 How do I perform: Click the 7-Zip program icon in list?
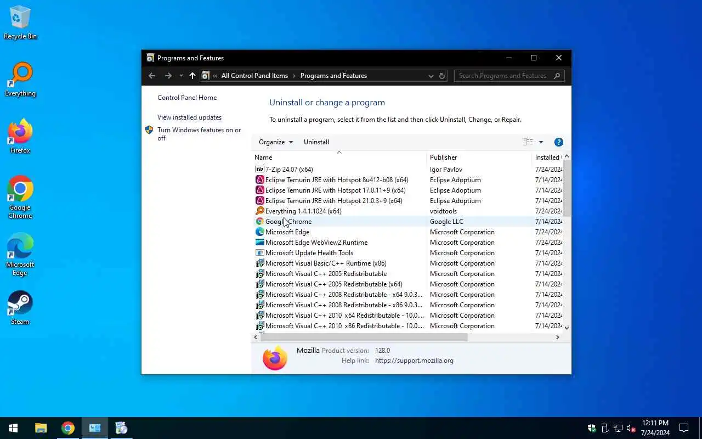click(260, 170)
